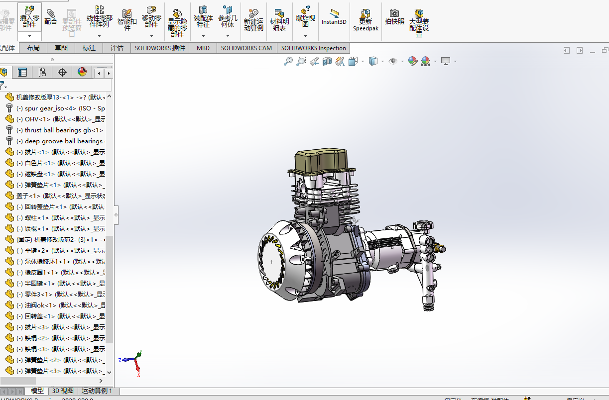Click right arrow of manager tabs scroller
This screenshot has width=609, height=400.
tap(109, 73)
